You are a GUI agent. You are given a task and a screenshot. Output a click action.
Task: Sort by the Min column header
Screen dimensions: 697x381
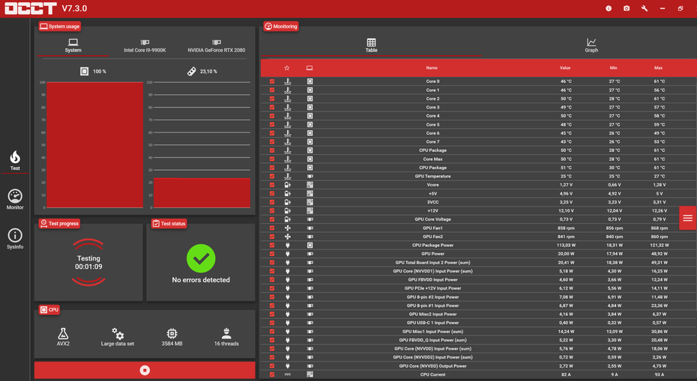coord(613,68)
